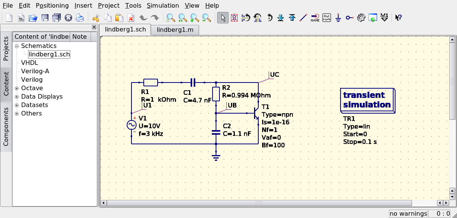Toggle the Delete tool with red X
This screenshot has height=218, width=457.
pos(131,18)
